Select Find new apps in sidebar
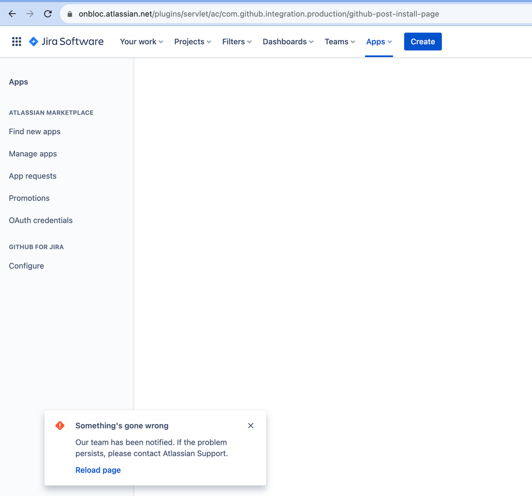The image size is (532, 496). coord(35,132)
